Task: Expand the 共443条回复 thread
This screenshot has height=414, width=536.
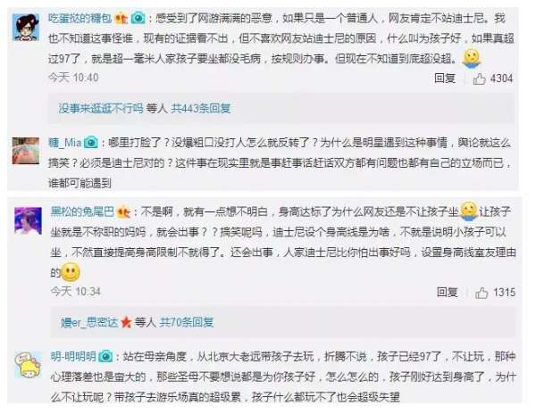Action: coord(201,109)
